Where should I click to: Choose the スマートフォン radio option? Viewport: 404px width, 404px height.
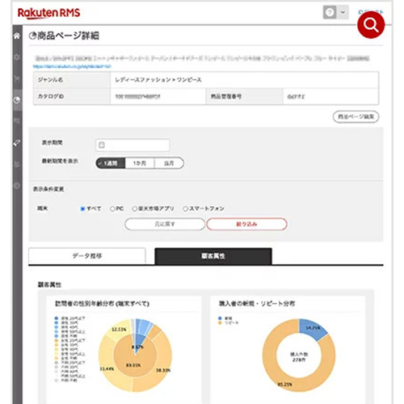coord(185,208)
